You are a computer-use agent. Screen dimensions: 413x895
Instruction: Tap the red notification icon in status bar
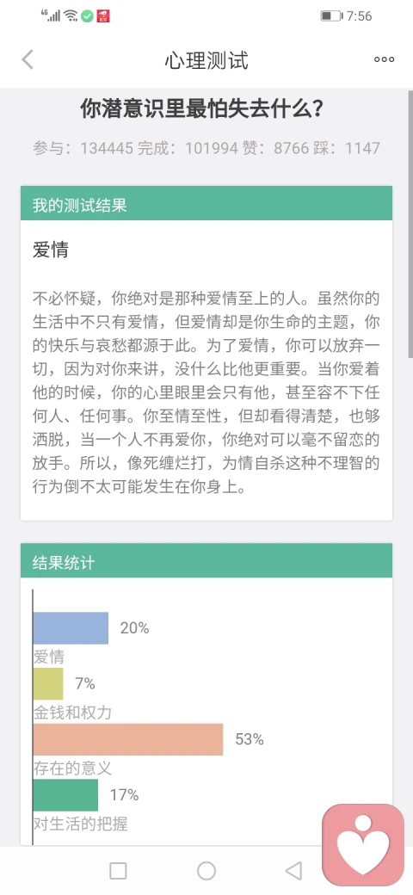(x=103, y=16)
